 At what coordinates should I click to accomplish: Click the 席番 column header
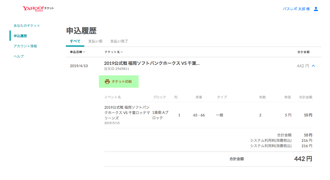[199, 97]
